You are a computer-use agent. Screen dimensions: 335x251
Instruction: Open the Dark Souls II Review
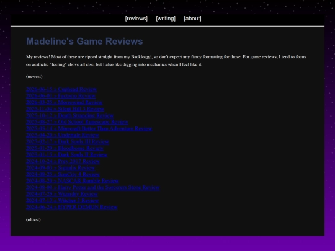[66, 155]
